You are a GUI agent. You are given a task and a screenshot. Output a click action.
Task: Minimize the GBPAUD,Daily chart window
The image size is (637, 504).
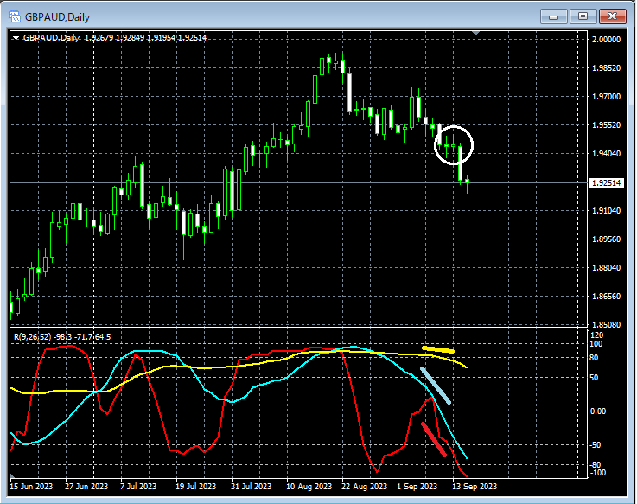[x=553, y=16]
